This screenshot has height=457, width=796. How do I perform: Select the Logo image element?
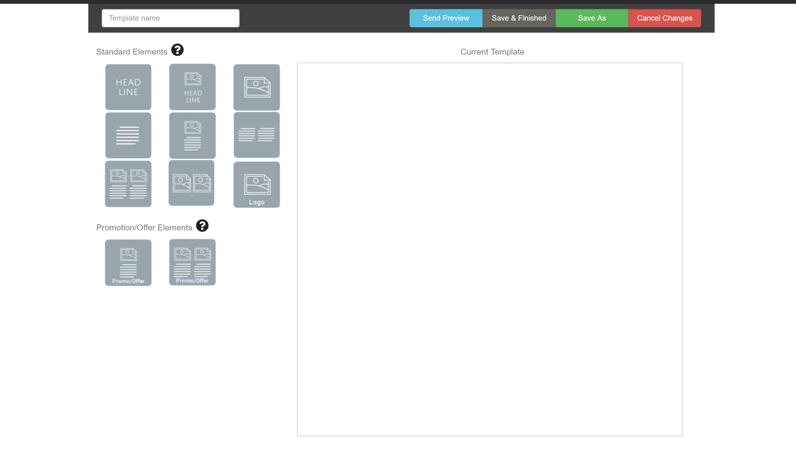click(x=256, y=185)
